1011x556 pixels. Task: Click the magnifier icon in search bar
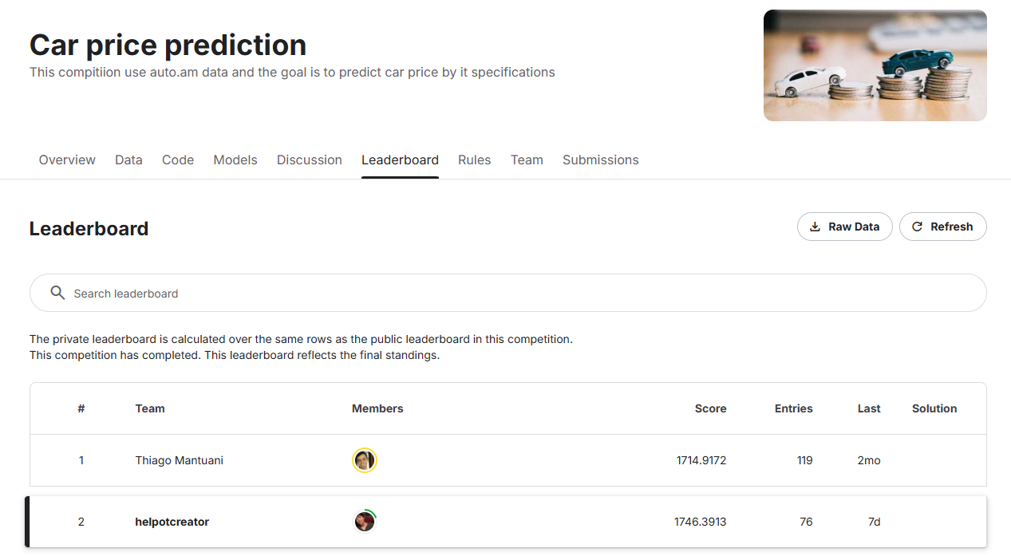pos(57,293)
